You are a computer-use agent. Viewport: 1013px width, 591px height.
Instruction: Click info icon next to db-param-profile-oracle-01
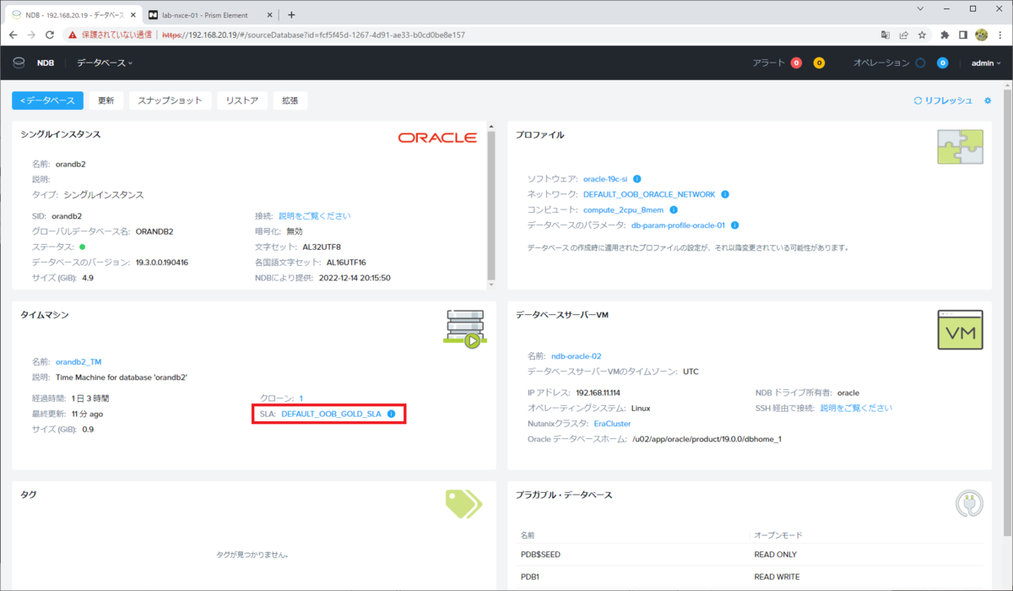click(x=735, y=225)
